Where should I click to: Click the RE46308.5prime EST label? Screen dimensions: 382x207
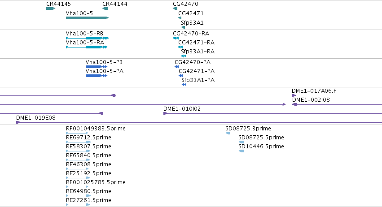pyautogui.click(x=89, y=164)
